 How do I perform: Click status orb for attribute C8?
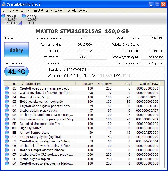tap(7, 159)
